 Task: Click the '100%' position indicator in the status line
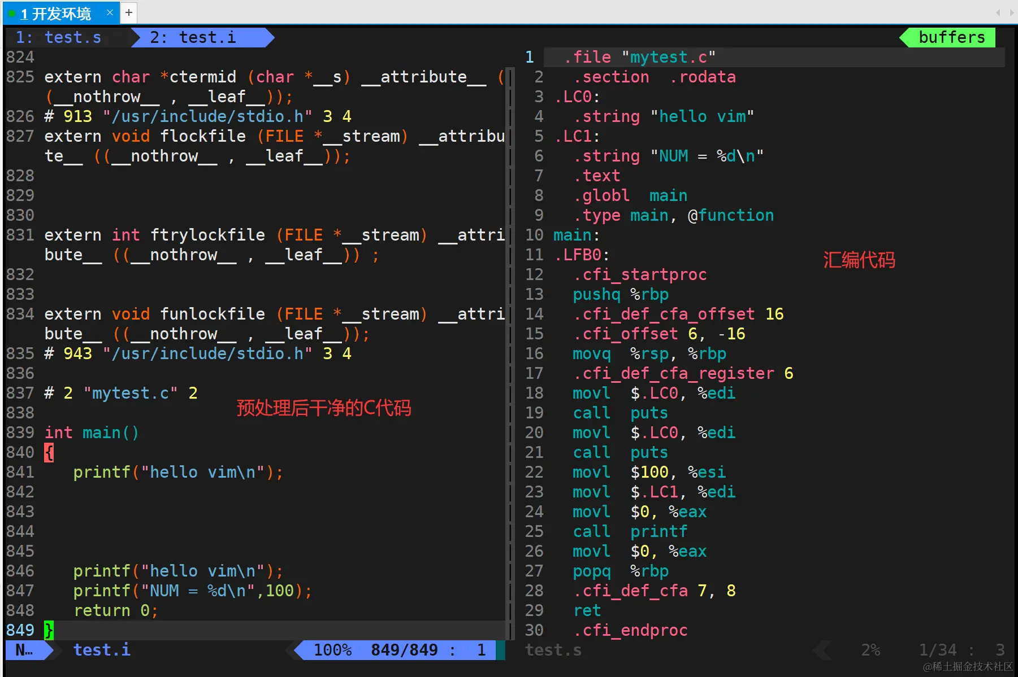(332, 650)
